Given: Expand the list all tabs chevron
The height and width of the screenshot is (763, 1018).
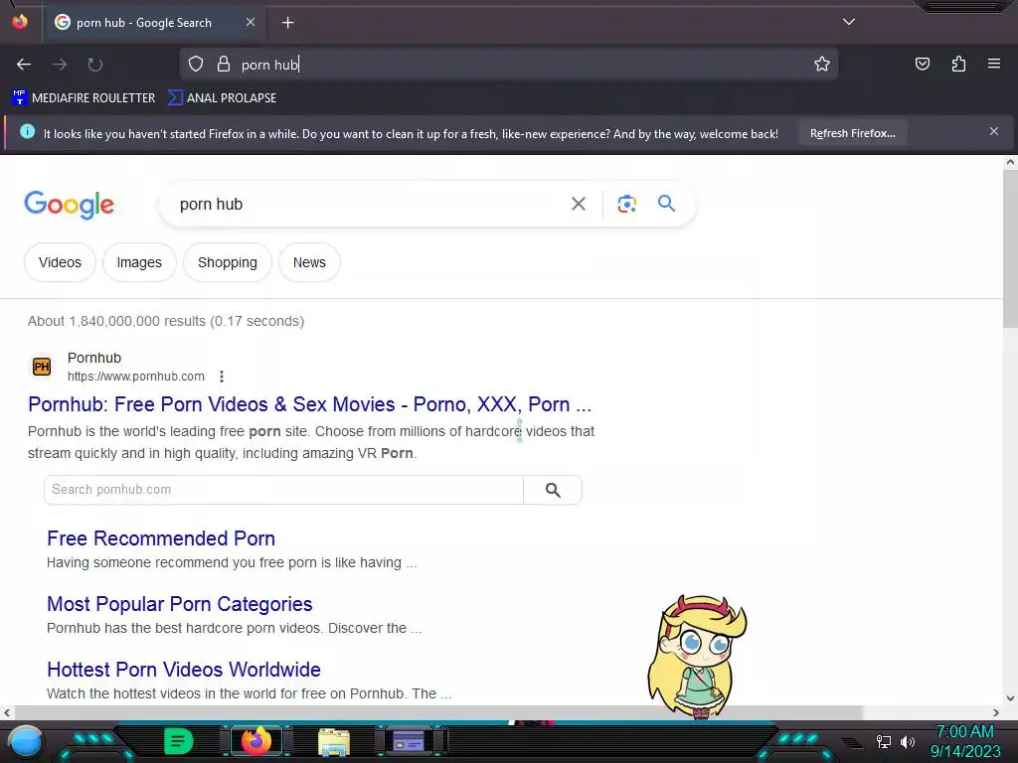Looking at the screenshot, I should pos(849,22).
